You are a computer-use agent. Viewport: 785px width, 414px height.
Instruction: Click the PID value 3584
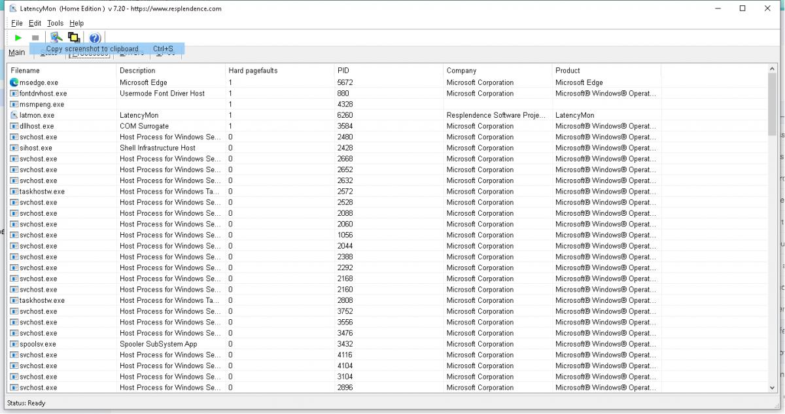click(x=345, y=126)
